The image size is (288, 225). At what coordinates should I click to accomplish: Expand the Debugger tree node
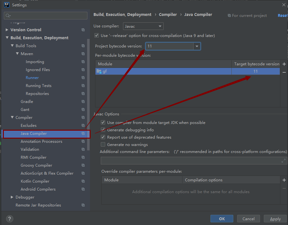pyautogui.click(x=12, y=197)
